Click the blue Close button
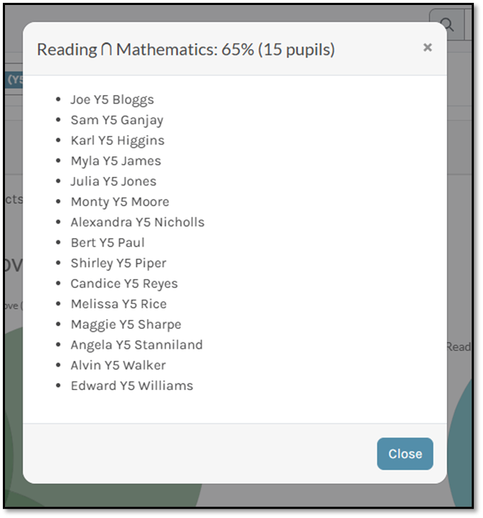Viewport: 483px width, 518px height. [405, 453]
